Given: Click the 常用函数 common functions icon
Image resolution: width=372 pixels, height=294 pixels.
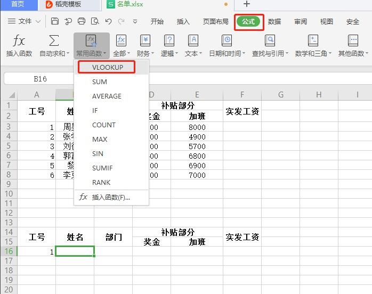Looking at the screenshot, I should point(91,41).
